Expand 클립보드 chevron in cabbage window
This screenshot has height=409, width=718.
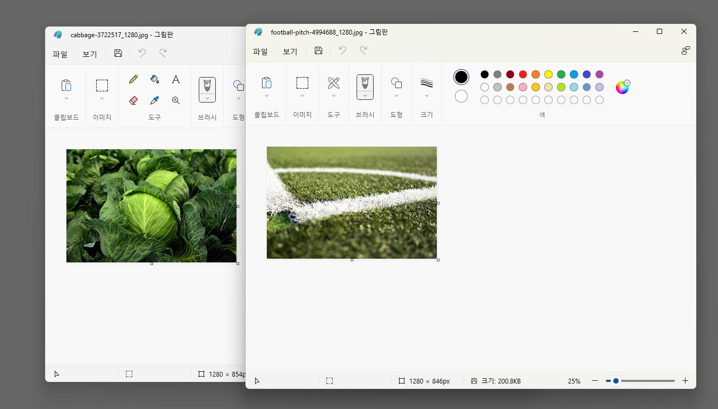pyautogui.click(x=66, y=98)
